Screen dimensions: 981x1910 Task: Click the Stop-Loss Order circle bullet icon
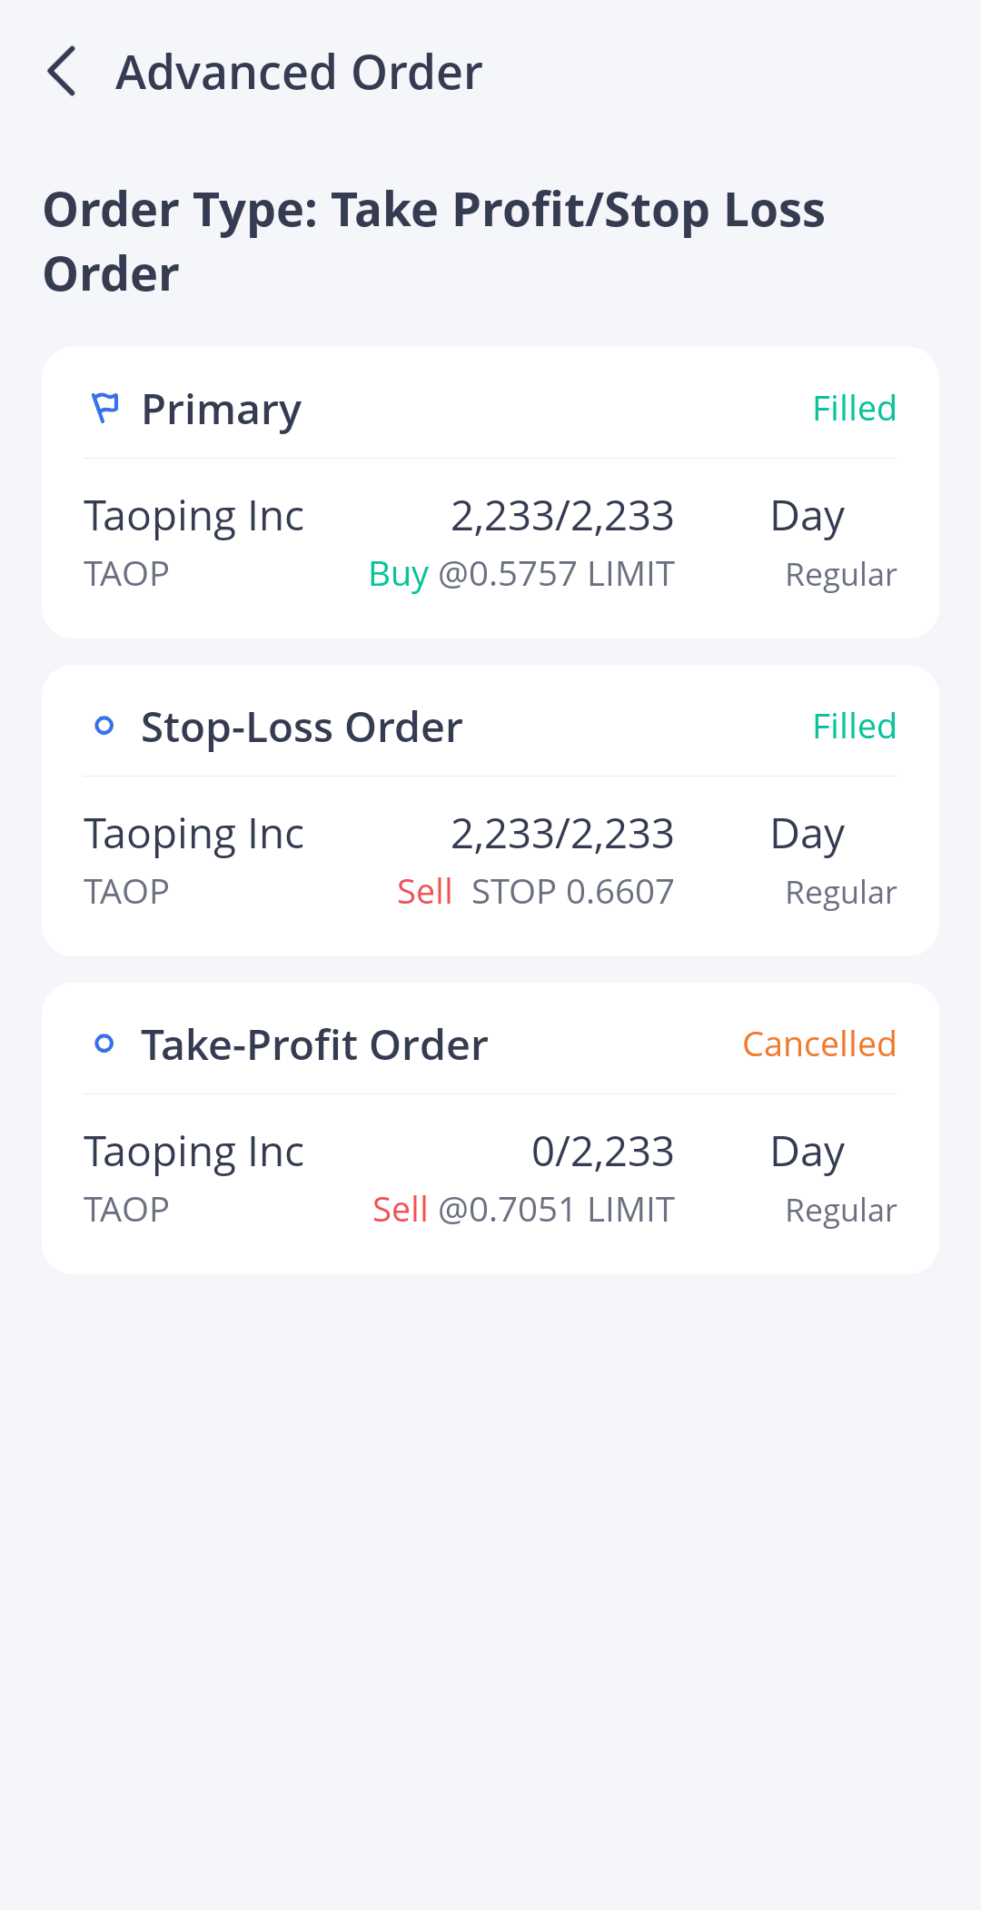[x=104, y=726]
